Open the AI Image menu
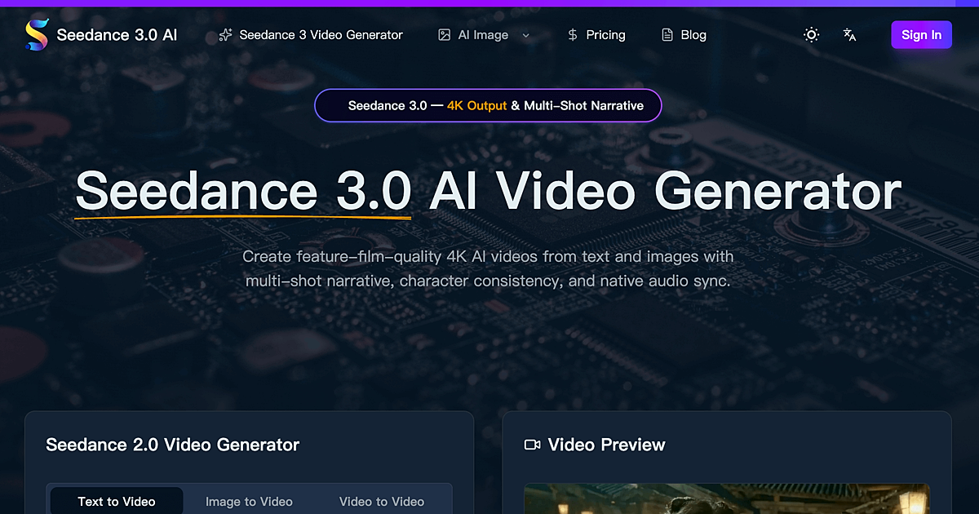 pyautogui.click(x=484, y=35)
